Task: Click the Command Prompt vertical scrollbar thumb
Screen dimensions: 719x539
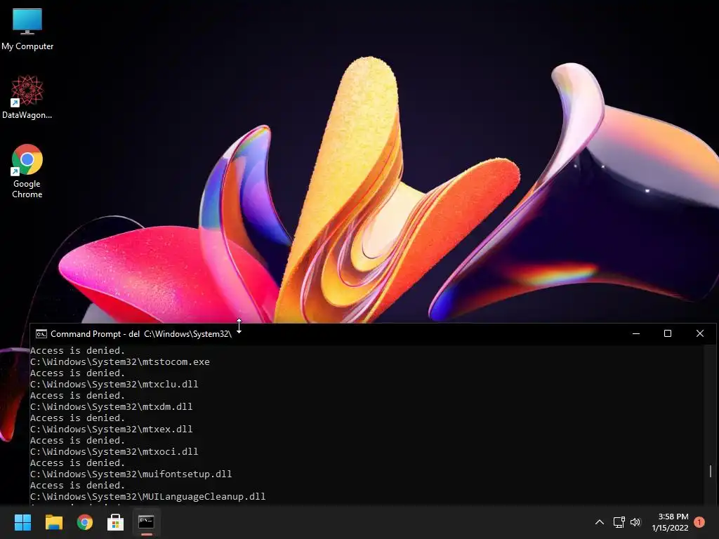Action: point(711,471)
